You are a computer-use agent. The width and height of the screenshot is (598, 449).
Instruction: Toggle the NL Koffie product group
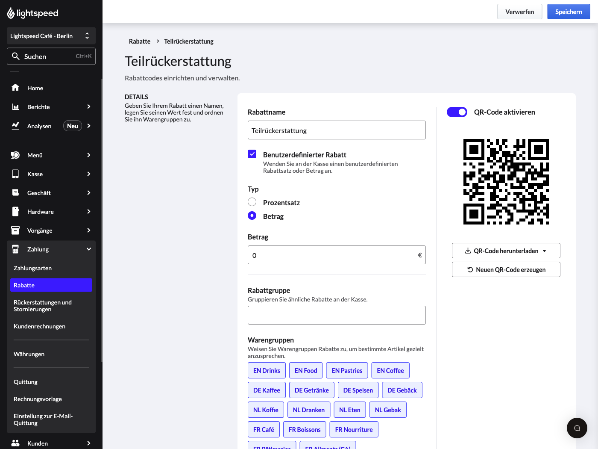[x=266, y=410]
